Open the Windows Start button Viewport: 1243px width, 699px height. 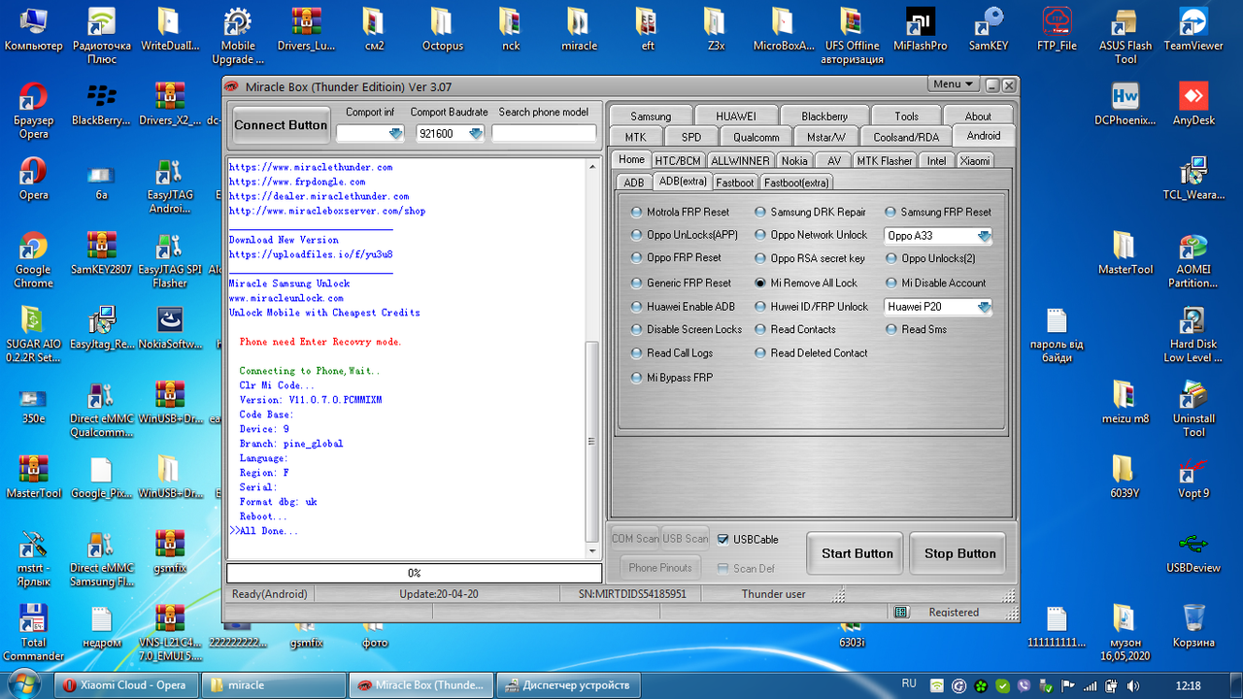pos(22,684)
